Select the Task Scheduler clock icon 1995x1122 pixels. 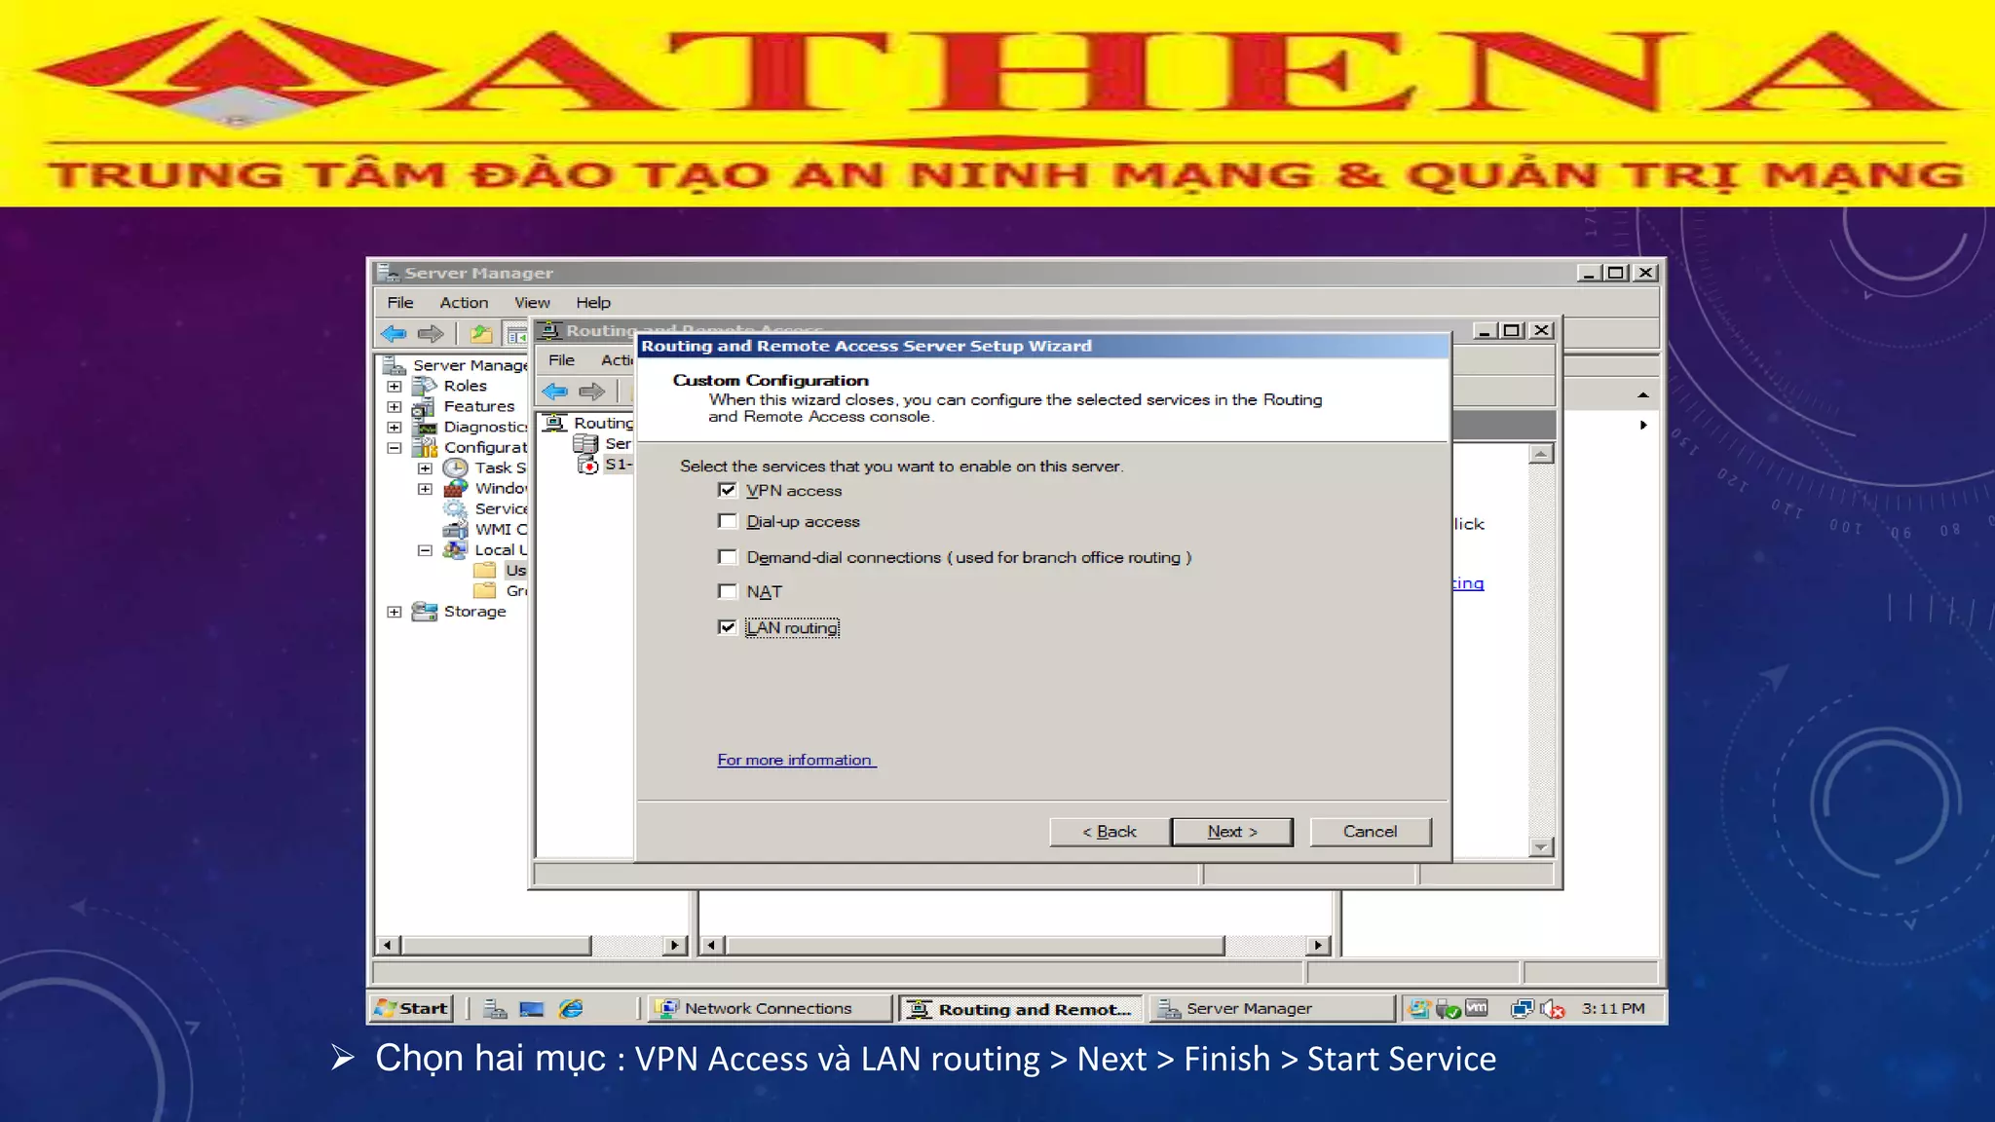point(455,467)
